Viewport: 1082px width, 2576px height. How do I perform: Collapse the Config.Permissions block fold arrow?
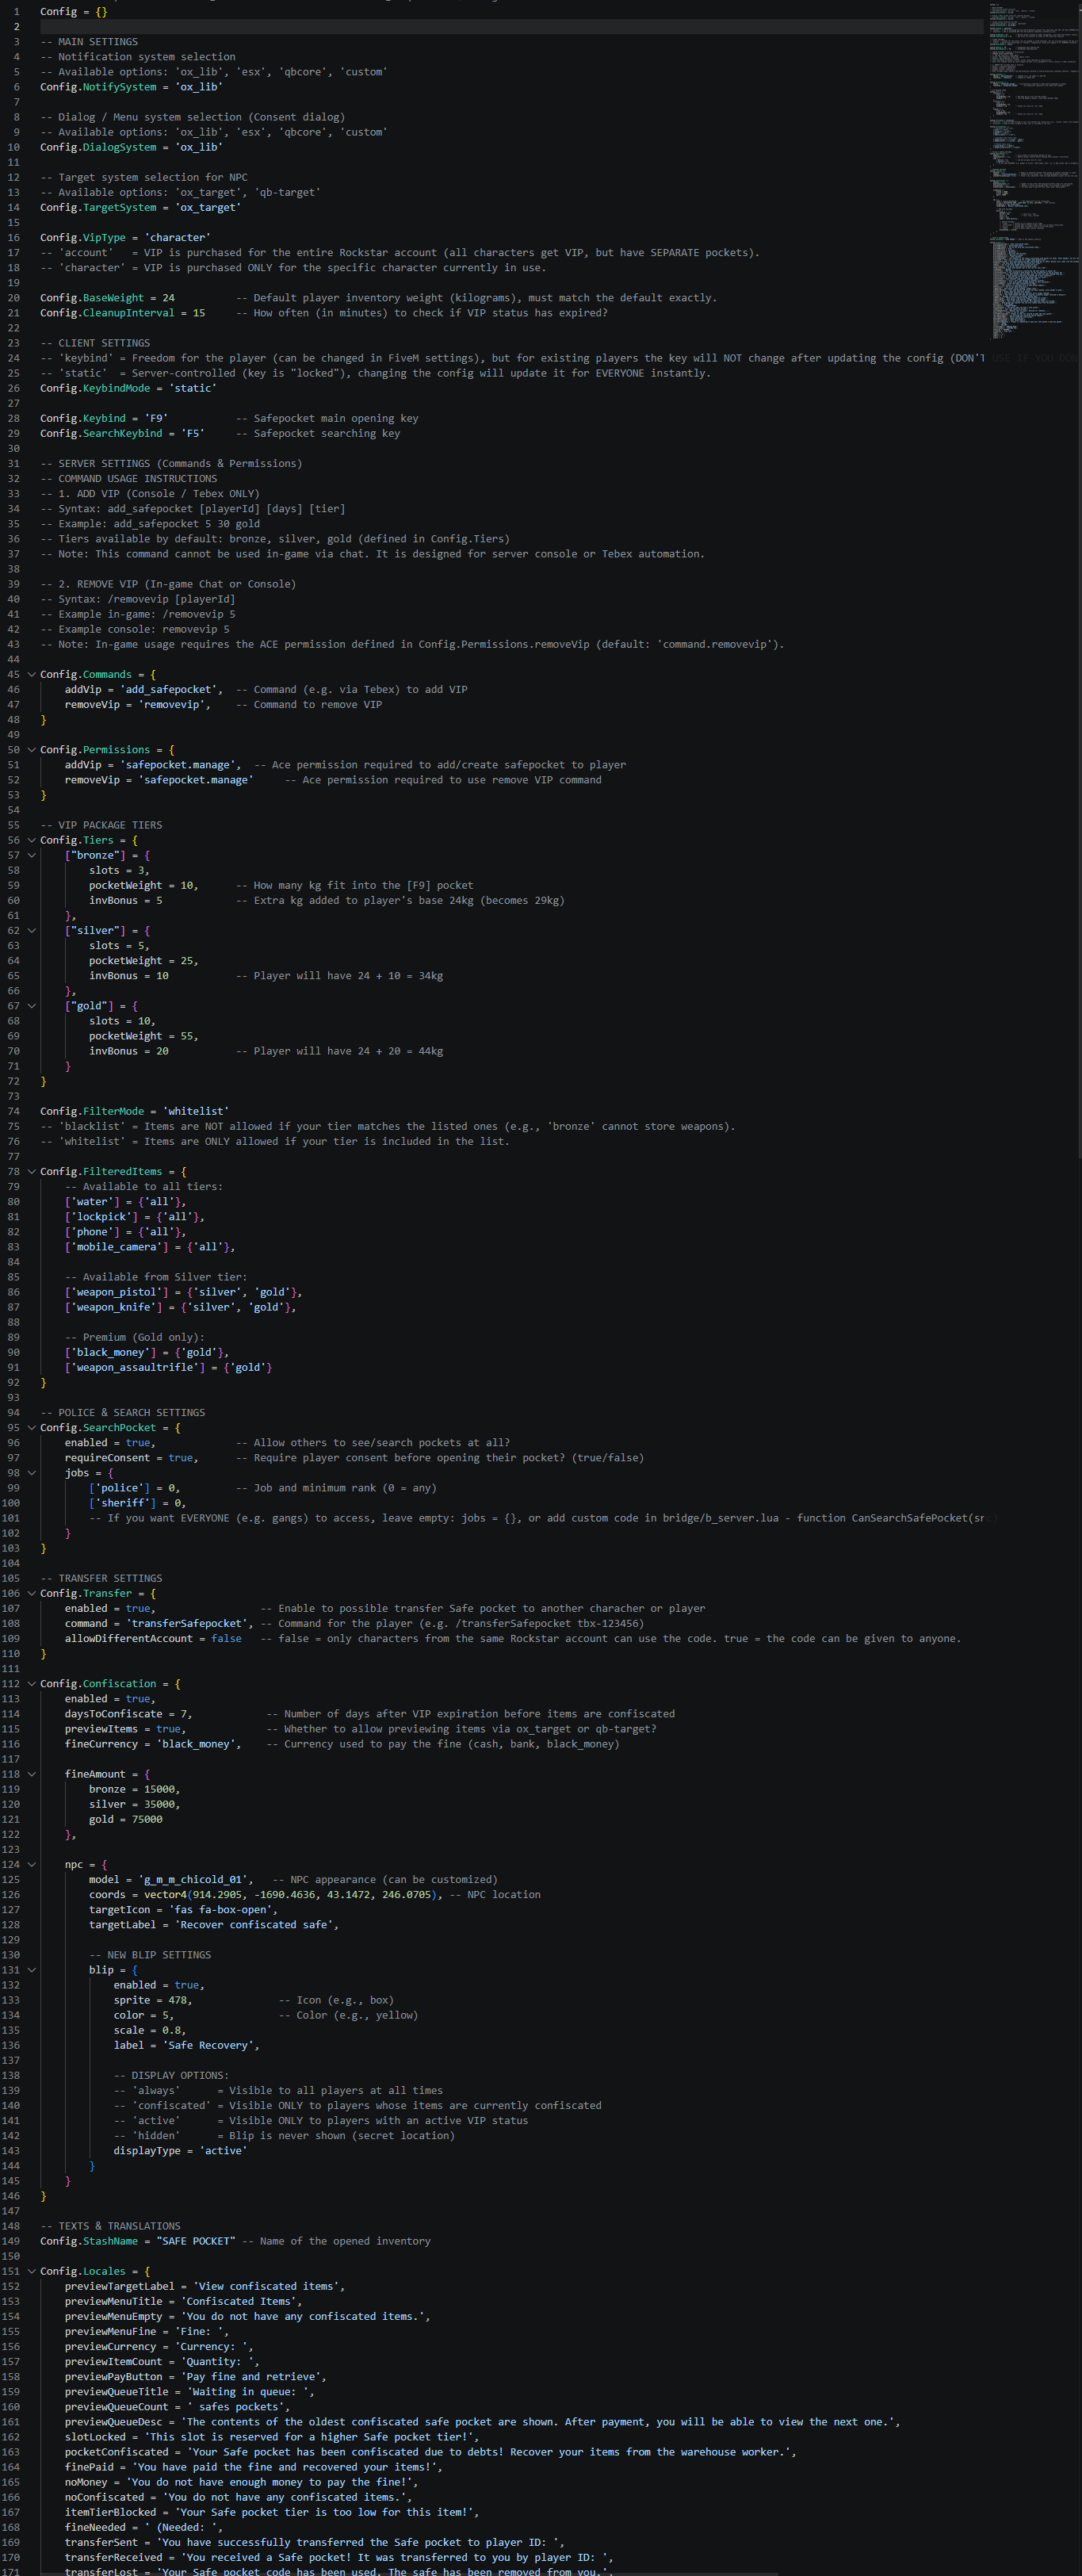coord(31,750)
